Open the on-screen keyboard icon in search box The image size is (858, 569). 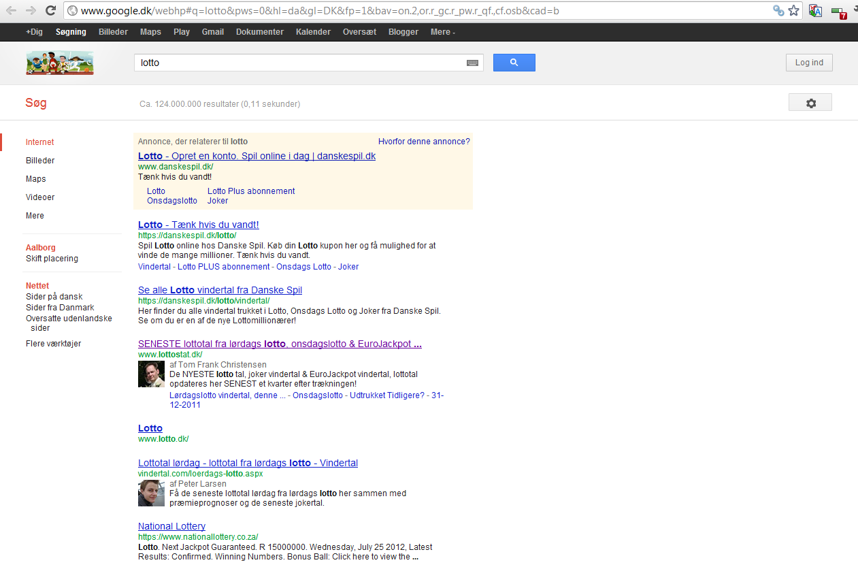(x=472, y=63)
